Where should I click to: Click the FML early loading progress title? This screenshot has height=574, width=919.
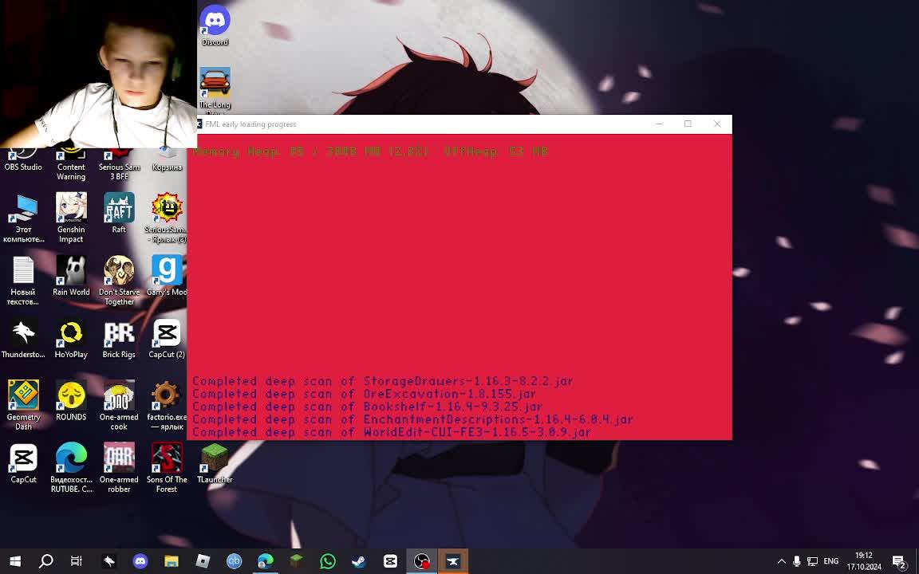[250, 124]
